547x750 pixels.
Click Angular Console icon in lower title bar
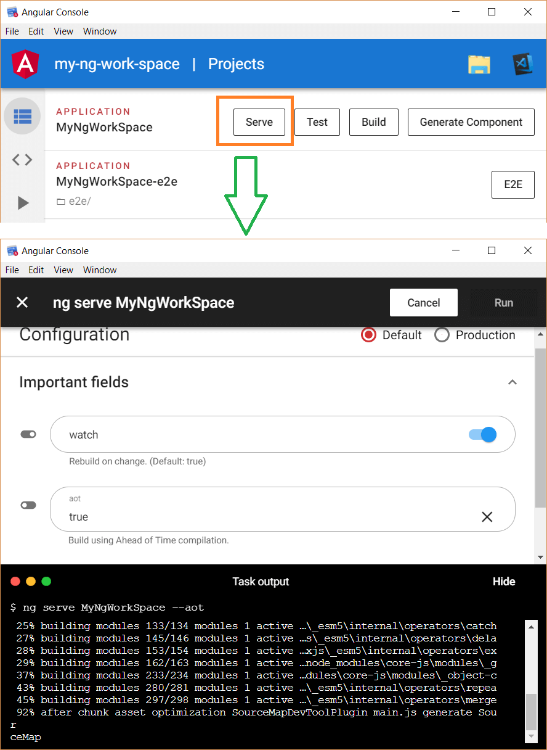(x=12, y=250)
